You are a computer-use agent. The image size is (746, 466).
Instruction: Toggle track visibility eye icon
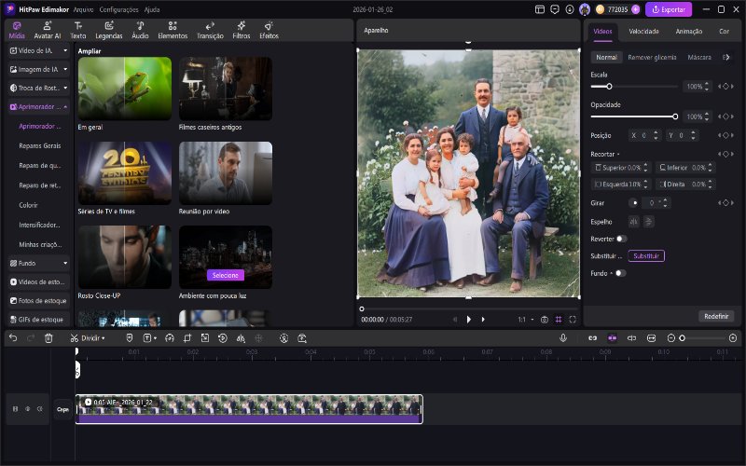pyautogui.click(x=28, y=409)
